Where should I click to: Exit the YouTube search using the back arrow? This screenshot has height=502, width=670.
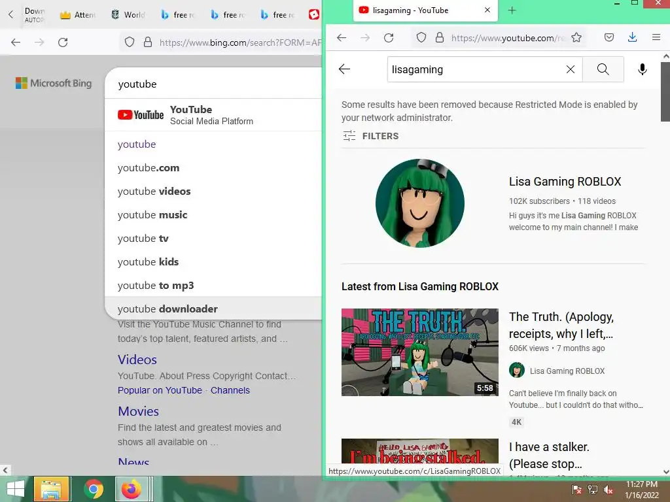click(x=344, y=69)
